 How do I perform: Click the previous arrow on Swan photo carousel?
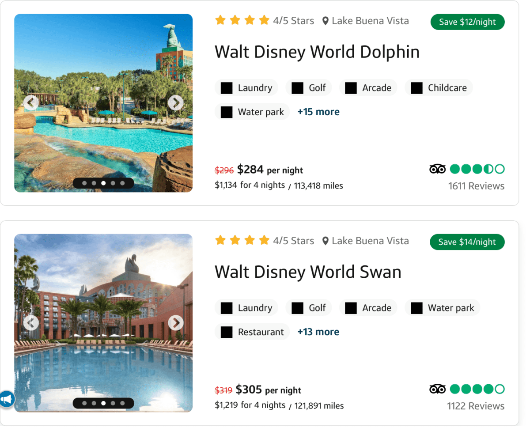coord(31,322)
